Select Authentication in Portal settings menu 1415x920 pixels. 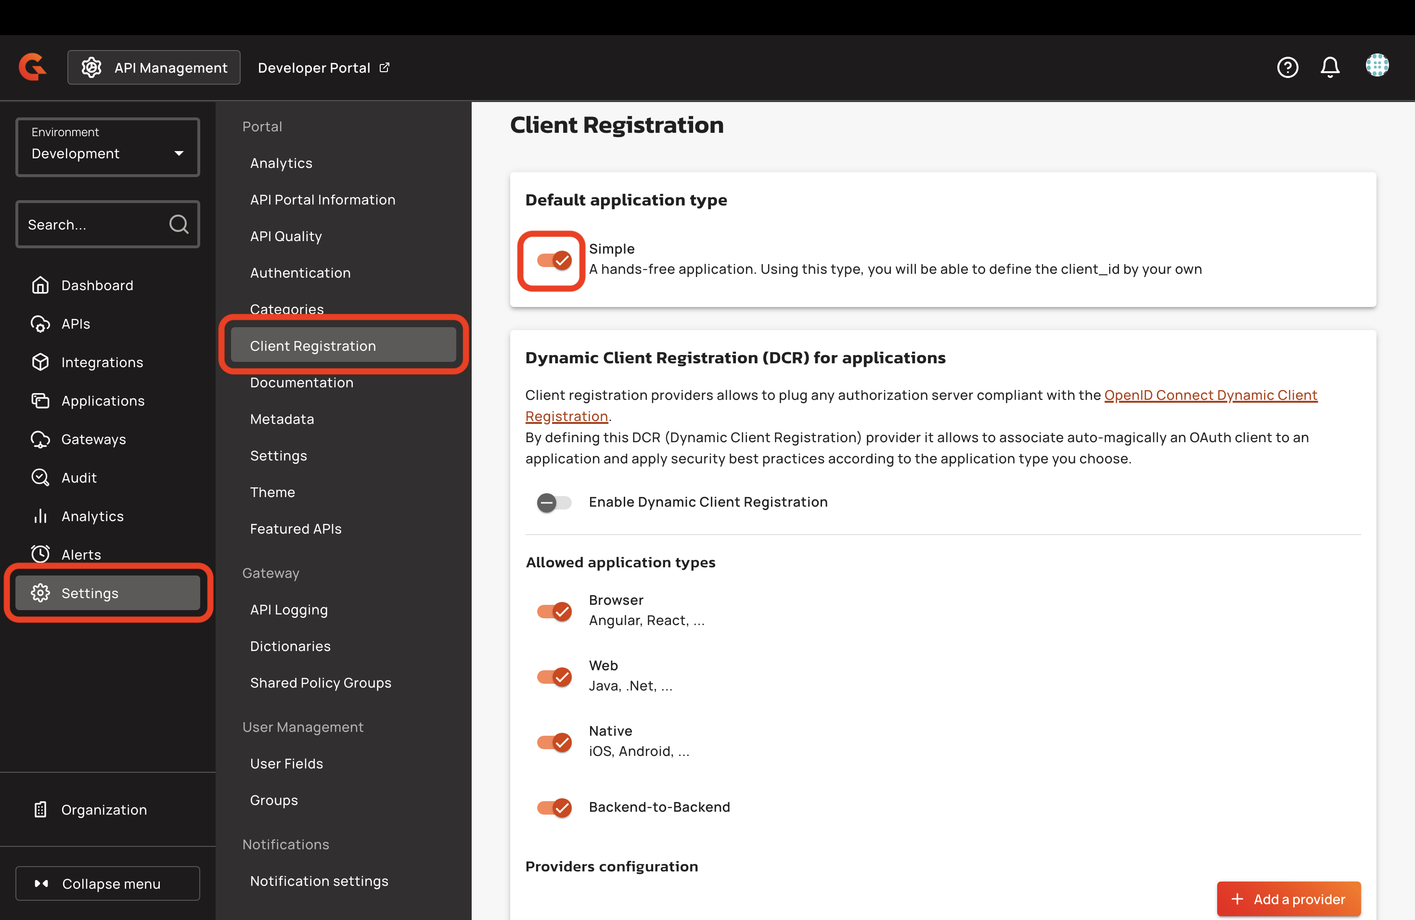click(x=300, y=273)
